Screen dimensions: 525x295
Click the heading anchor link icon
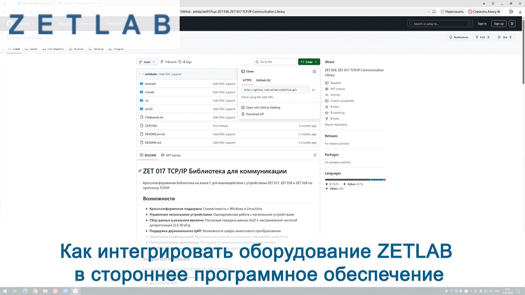[140, 171]
